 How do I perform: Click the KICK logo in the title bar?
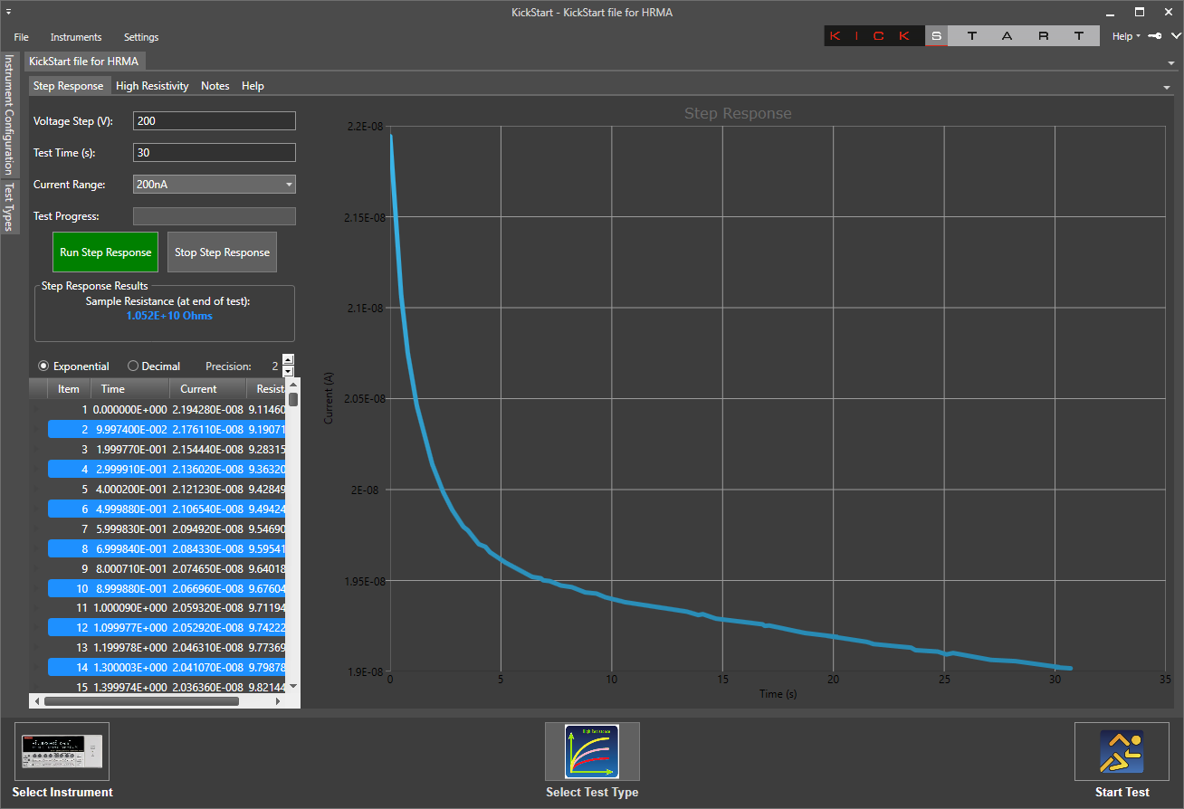(873, 35)
